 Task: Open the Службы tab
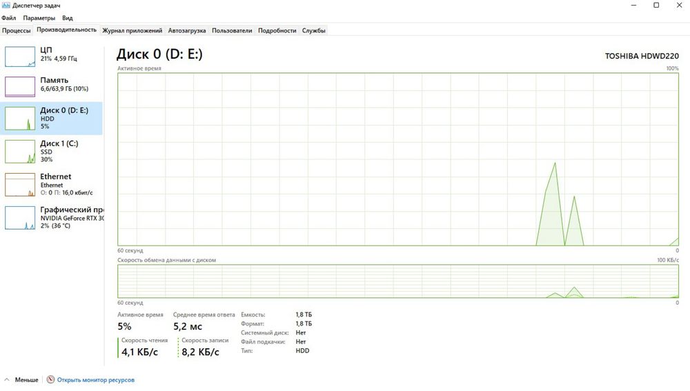point(314,30)
